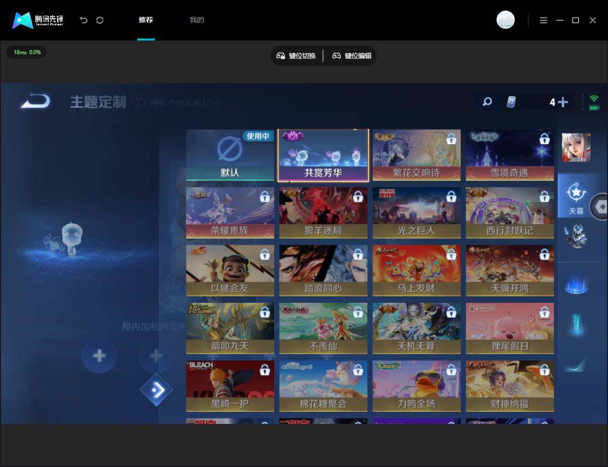This screenshot has height=467, width=608.
Task: Click the 主题定制 heading
Action: [98, 102]
